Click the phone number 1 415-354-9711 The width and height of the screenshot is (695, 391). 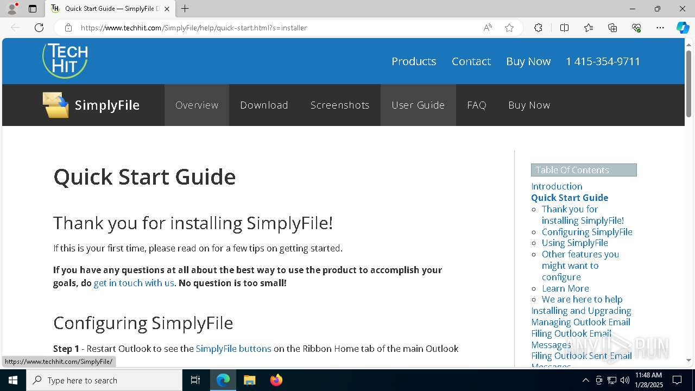coord(603,61)
